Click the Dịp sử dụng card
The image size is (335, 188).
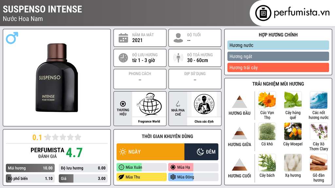click(195, 79)
